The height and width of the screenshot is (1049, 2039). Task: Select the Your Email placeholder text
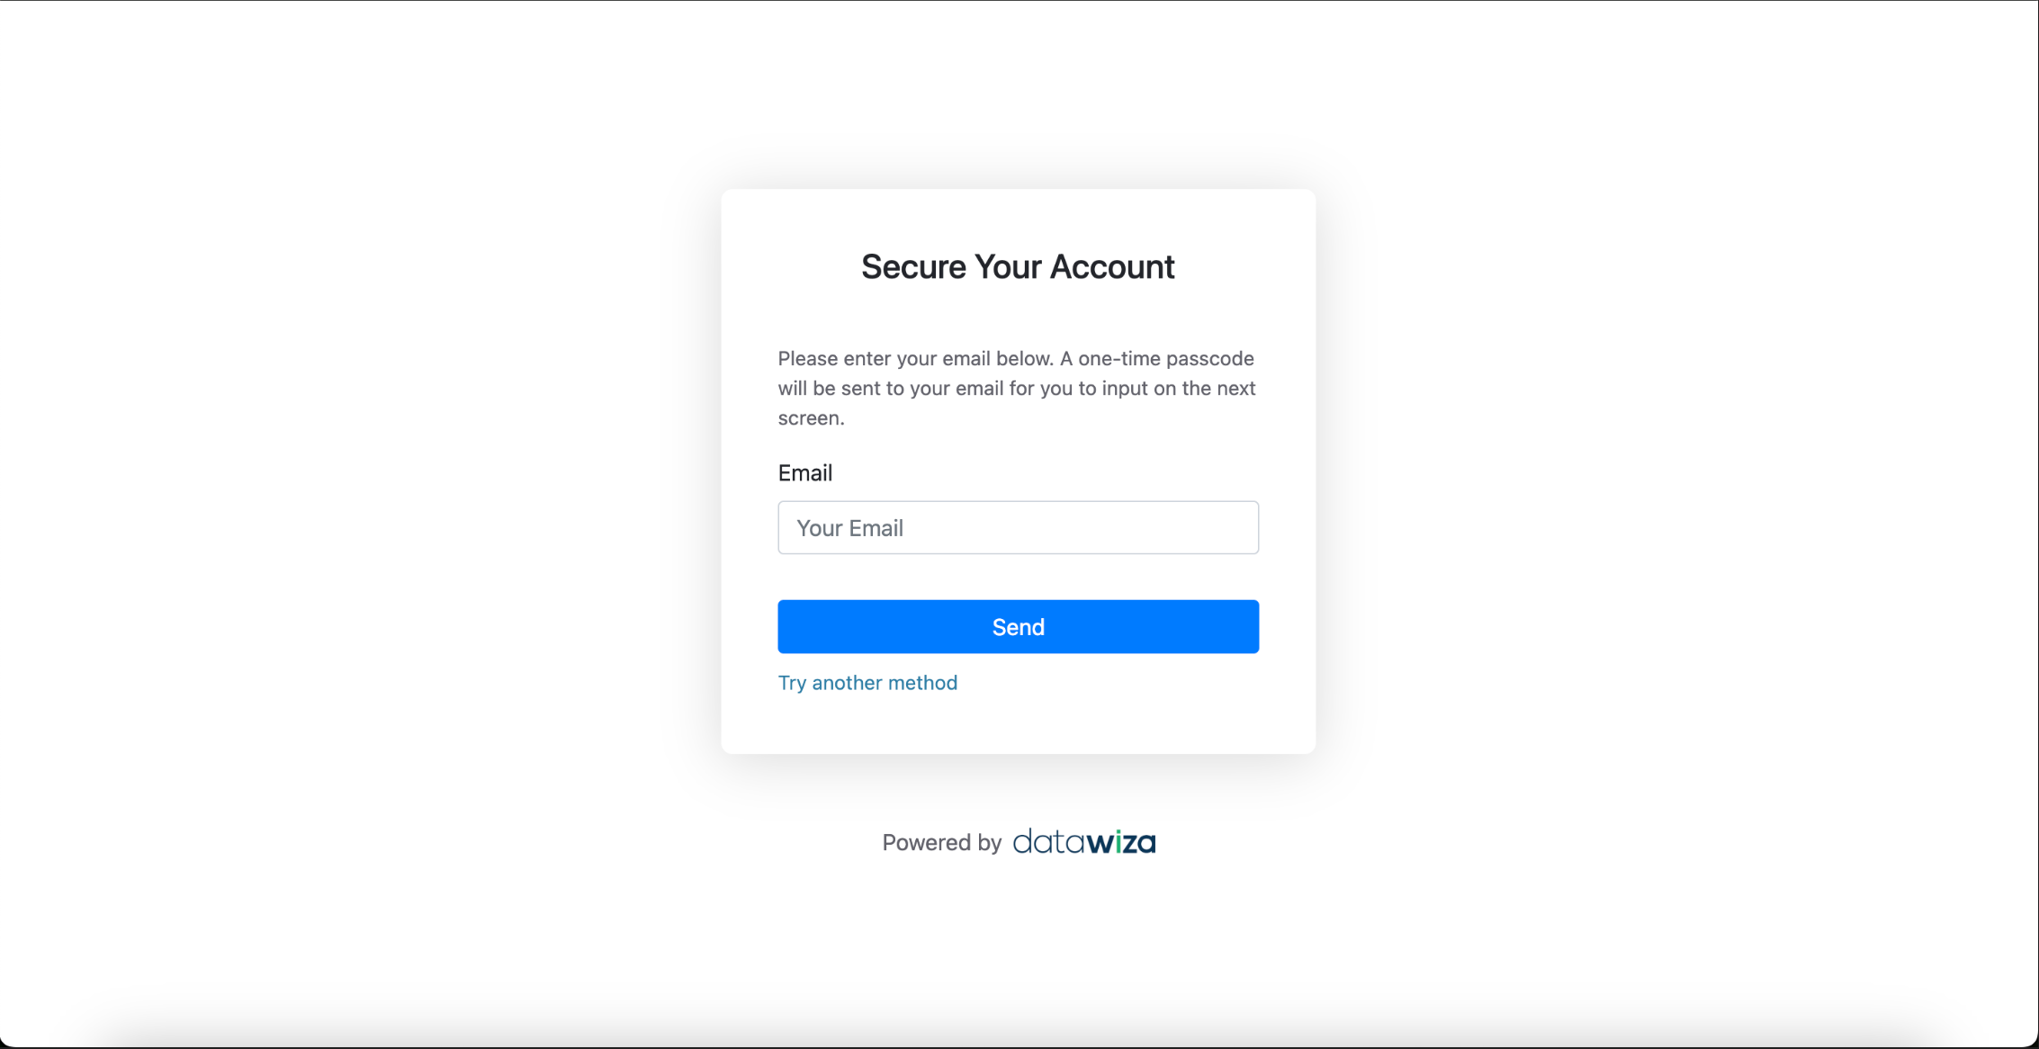pyautogui.click(x=849, y=528)
